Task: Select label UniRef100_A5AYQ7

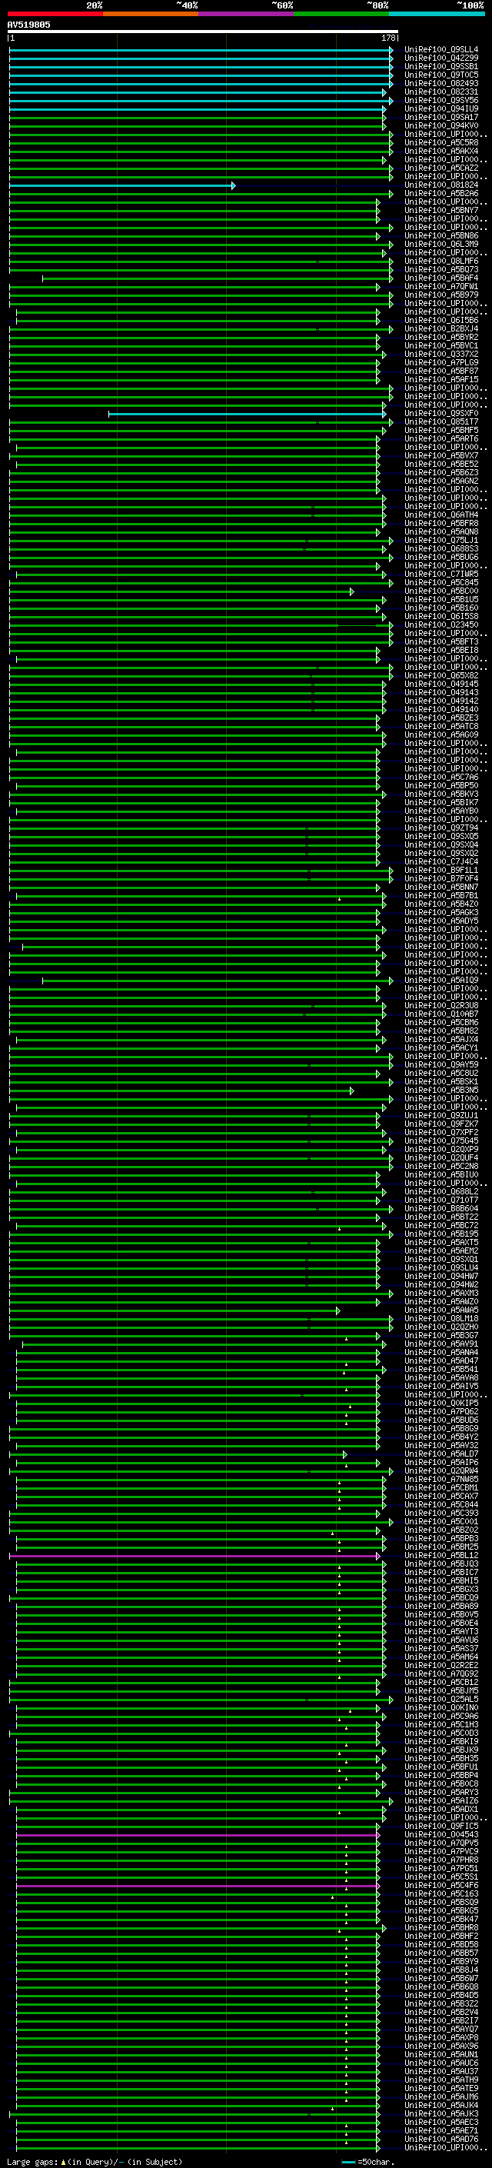Action: (x=441, y=2029)
